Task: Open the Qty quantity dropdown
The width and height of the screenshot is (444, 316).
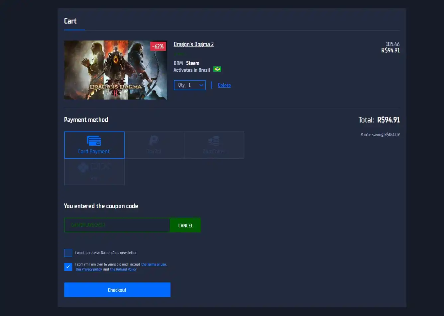Action: pyautogui.click(x=190, y=85)
